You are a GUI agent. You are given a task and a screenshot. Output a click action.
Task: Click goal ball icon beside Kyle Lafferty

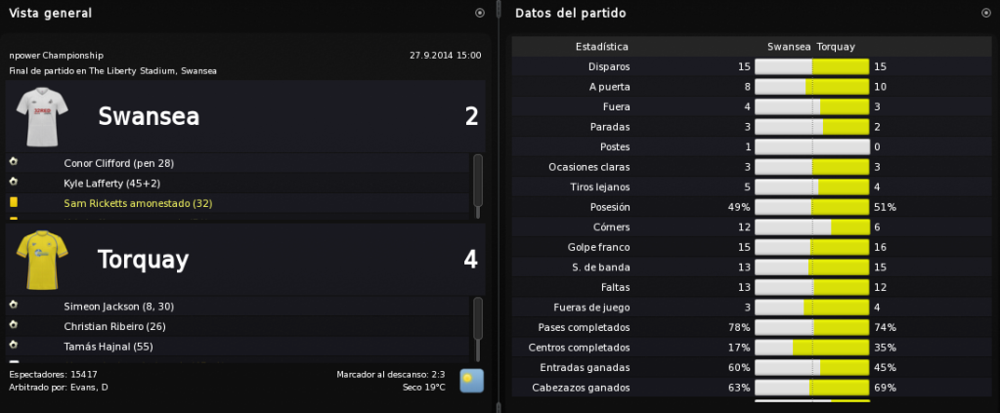[14, 183]
